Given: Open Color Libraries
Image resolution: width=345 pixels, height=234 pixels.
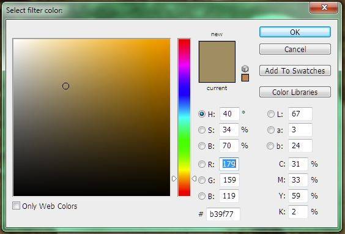Looking at the screenshot, I should point(295,92).
